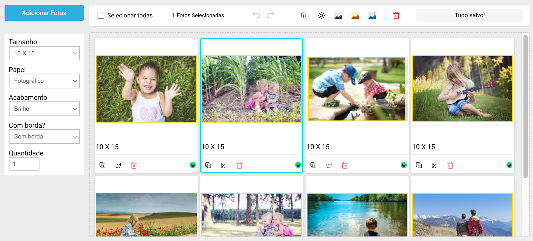Viewport: 533px width, 241px height.
Task: Click the green quality smiley on two-boys card
Action: tap(404, 165)
